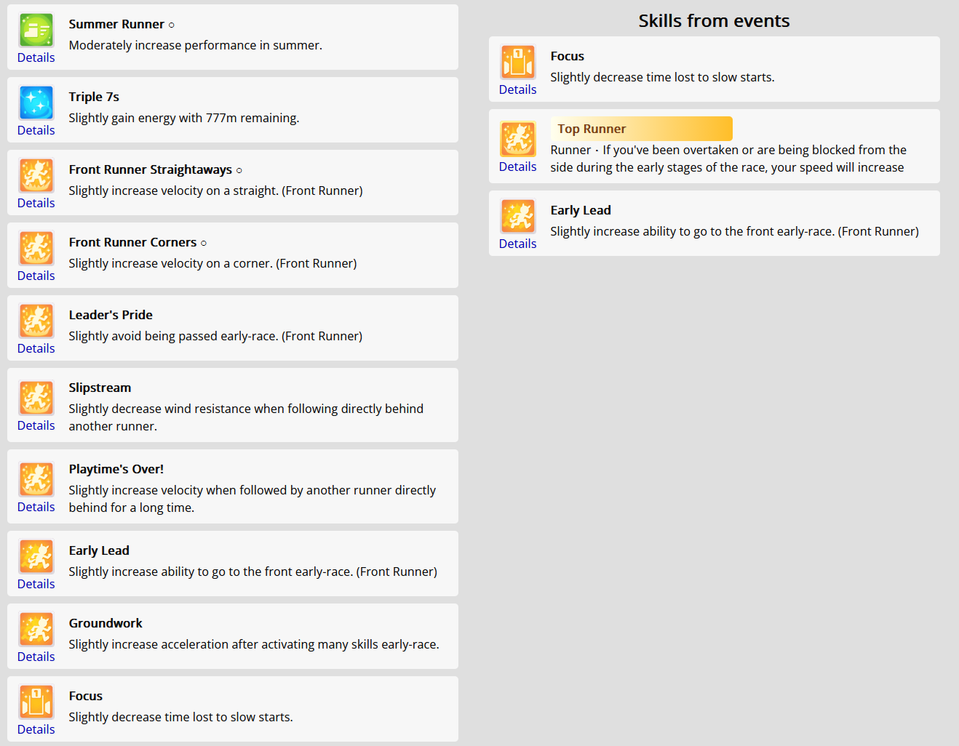Click the Summer Runner skill icon
959x746 pixels.
[36, 31]
